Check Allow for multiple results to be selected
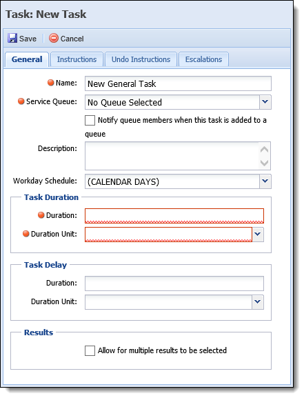 click(90, 350)
